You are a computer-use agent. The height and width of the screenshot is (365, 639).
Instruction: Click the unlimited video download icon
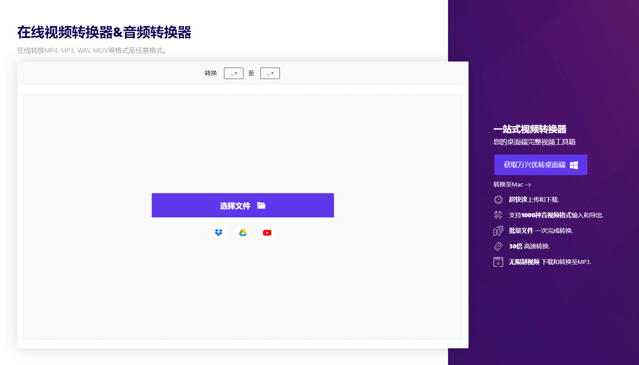pos(498,261)
